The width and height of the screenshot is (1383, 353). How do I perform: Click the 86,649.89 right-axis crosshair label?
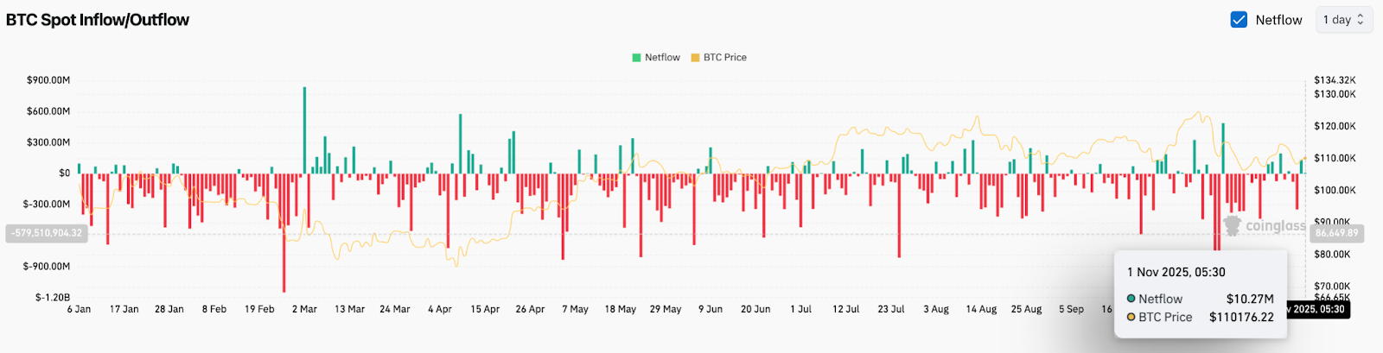pyautogui.click(x=1336, y=233)
